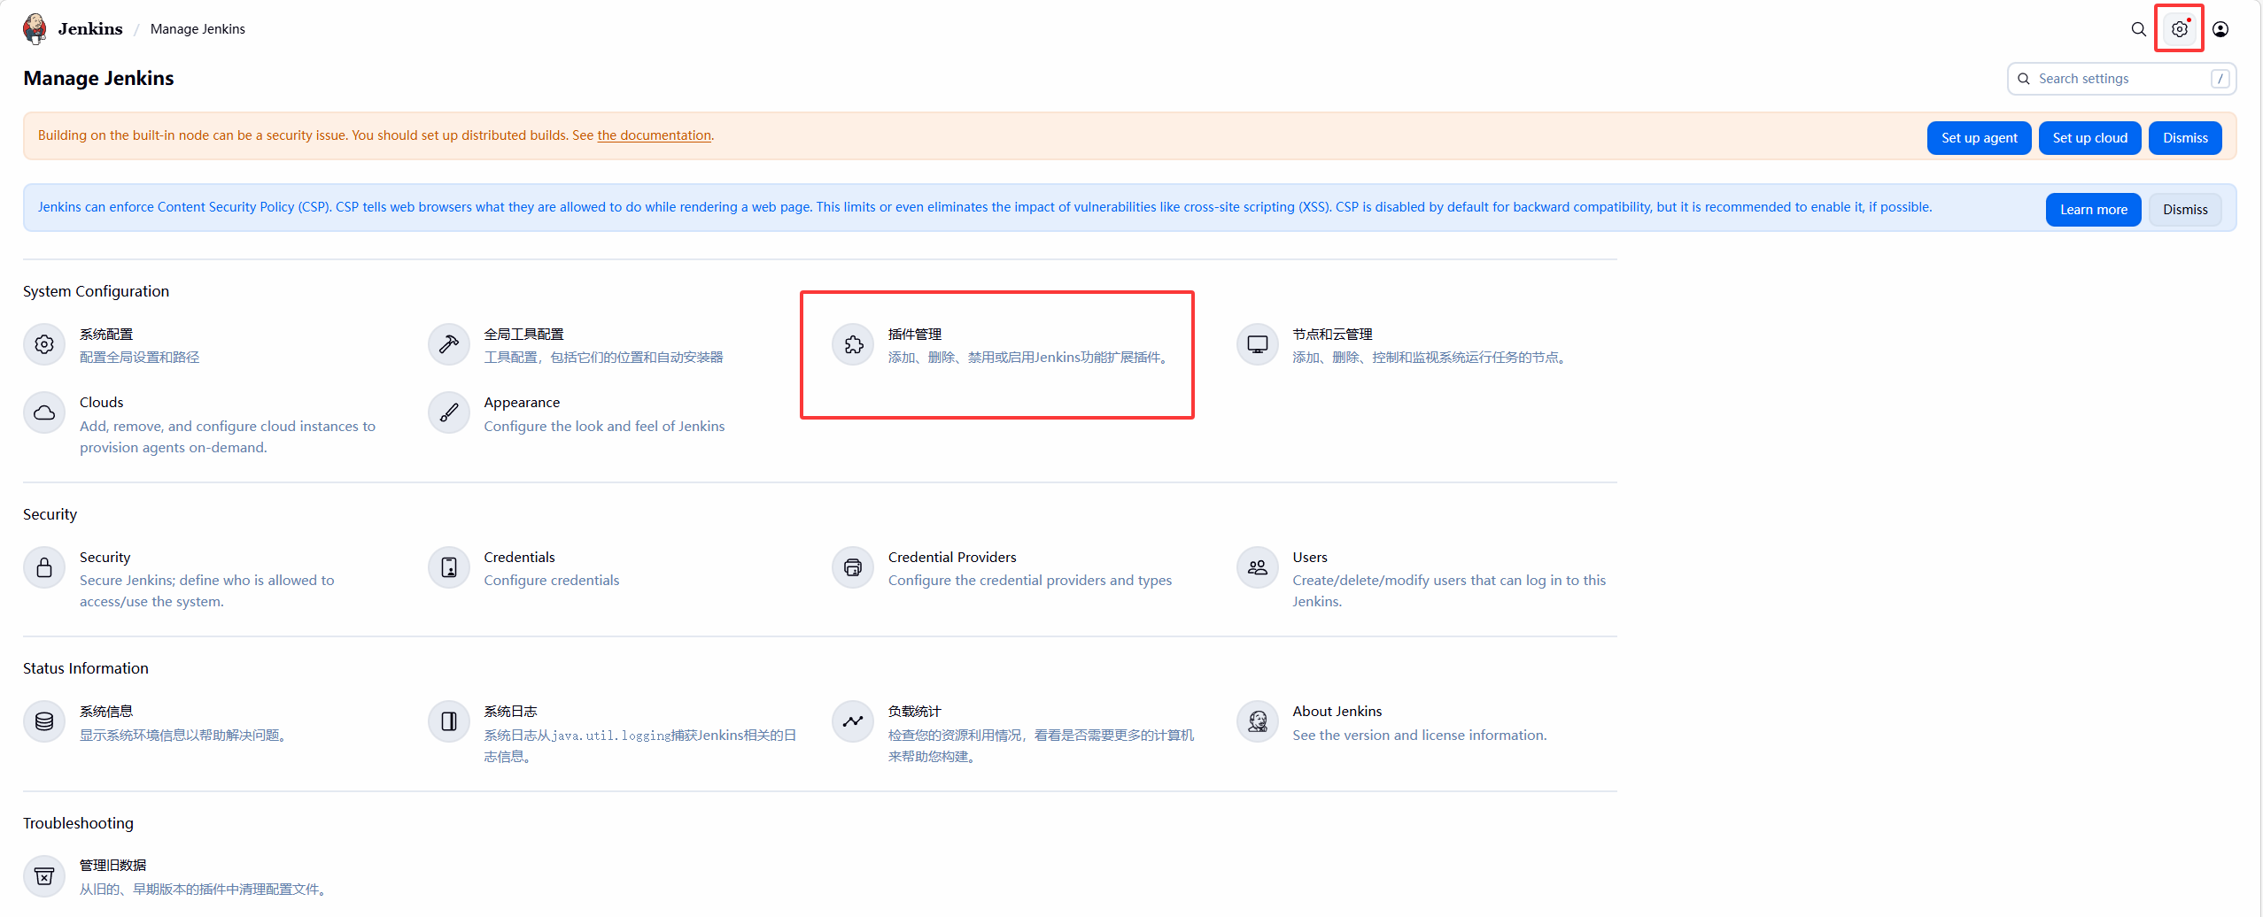
Task: Open the documentation link in warning
Action: (x=654, y=135)
